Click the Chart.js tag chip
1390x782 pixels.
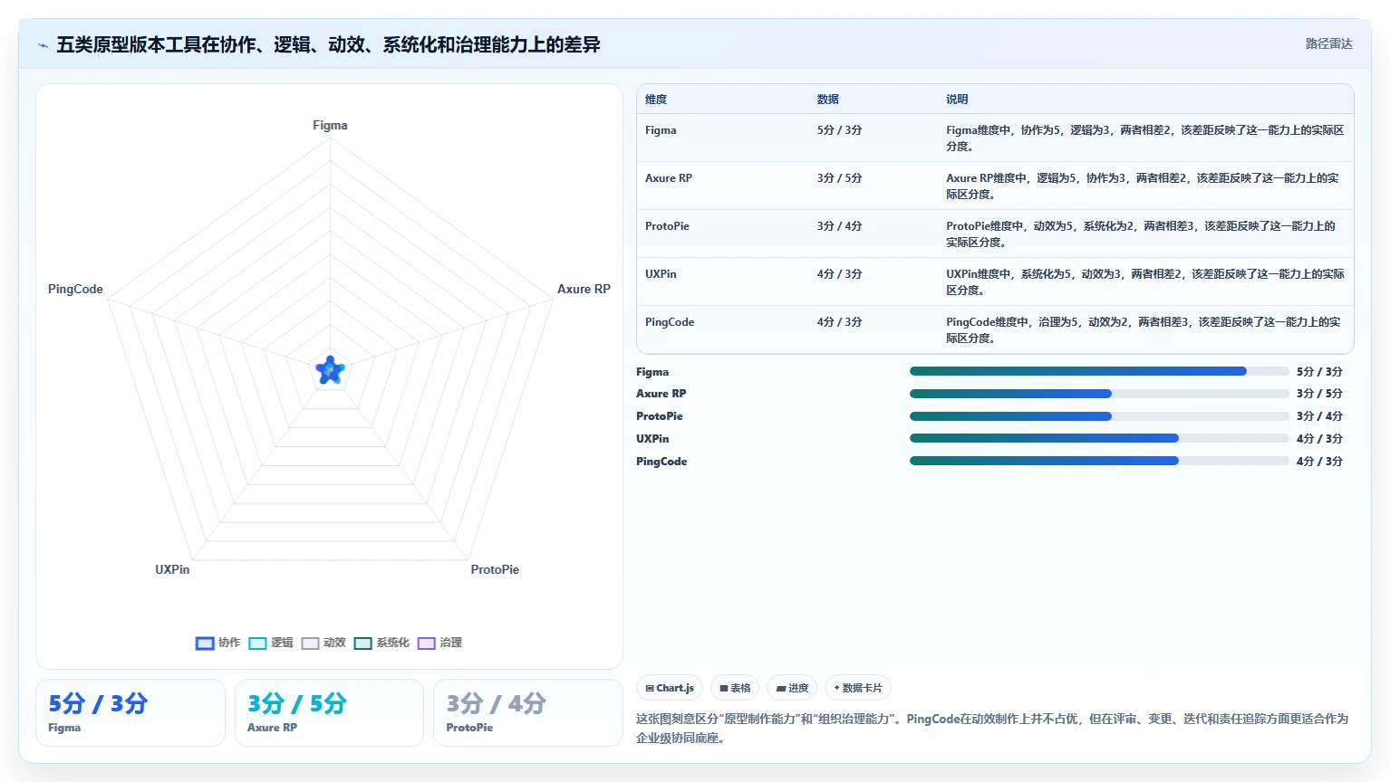[x=670, y=688]
